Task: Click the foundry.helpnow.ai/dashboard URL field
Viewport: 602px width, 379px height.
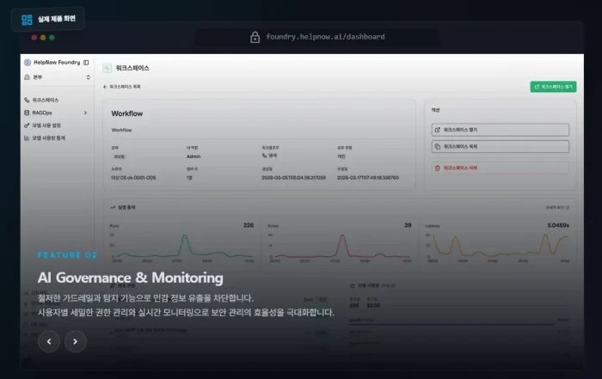Action: (317, 37)
